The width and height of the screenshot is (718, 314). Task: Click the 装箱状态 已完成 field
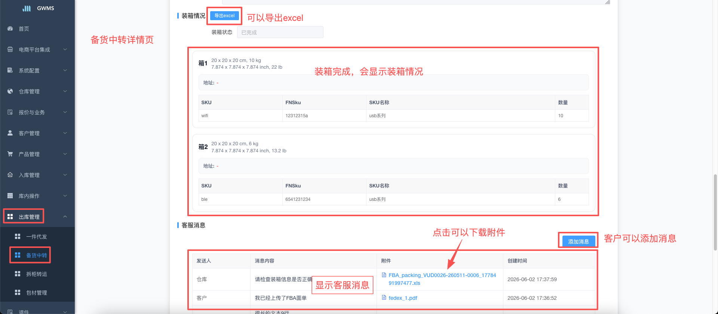(x=280, y=32)
